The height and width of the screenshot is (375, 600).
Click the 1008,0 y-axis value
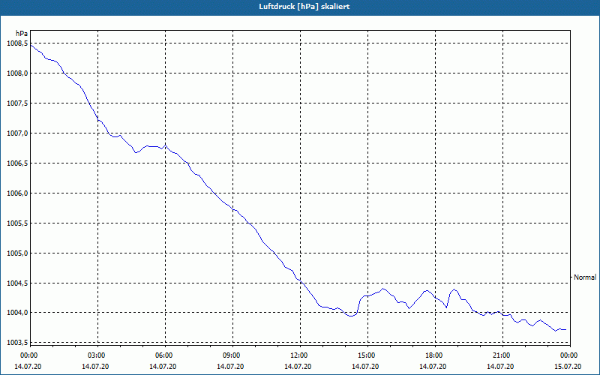point(17,73)
